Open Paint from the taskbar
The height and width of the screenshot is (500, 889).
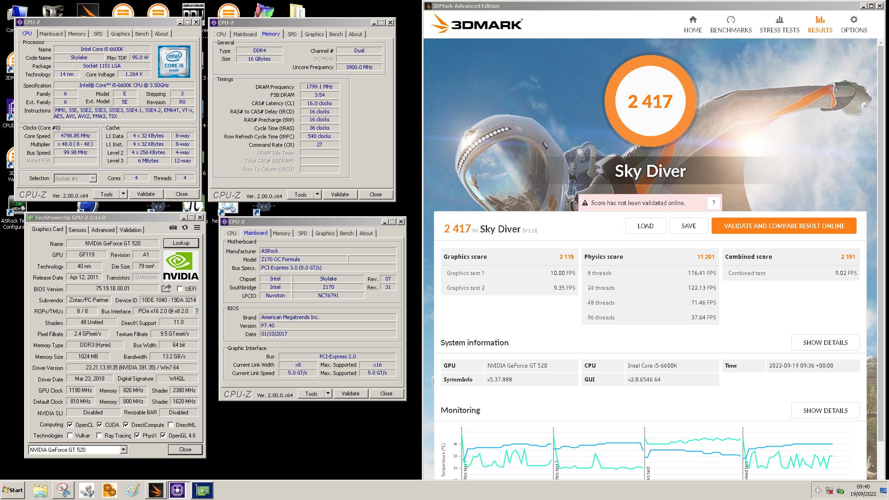click(133, 490)
